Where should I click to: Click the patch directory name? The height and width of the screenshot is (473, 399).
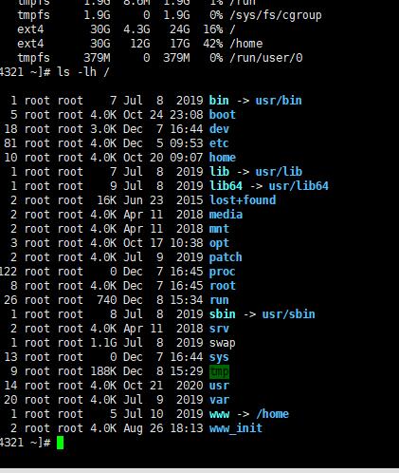point(226,257)
